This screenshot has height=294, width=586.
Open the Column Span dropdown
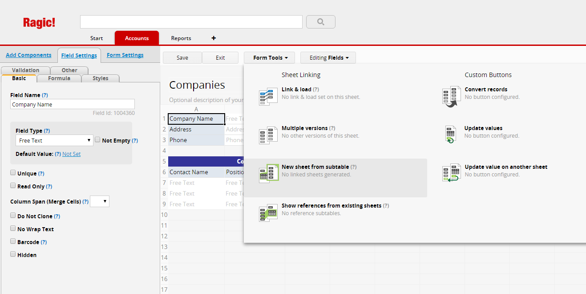100,201
